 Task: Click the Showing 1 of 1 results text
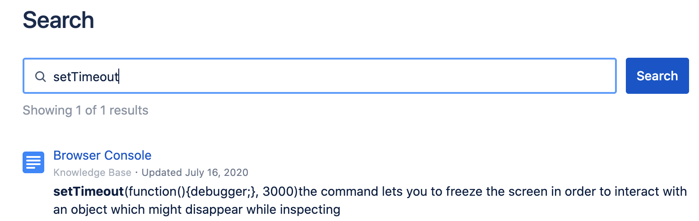click(85, 110)
